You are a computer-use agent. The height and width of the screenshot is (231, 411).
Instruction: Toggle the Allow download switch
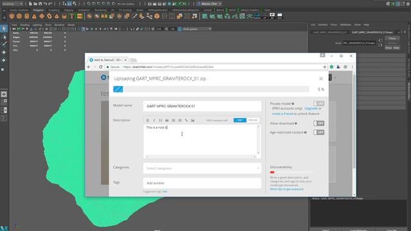pos(319,123)
